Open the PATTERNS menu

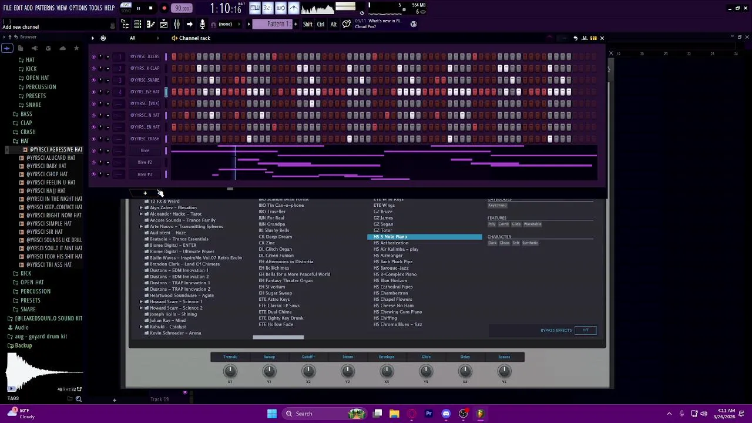coord(45,8)
